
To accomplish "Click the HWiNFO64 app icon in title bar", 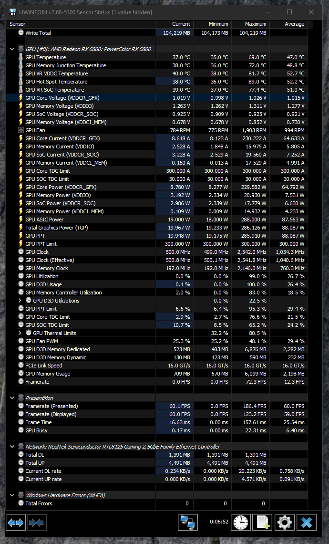I will click(13, 12).
